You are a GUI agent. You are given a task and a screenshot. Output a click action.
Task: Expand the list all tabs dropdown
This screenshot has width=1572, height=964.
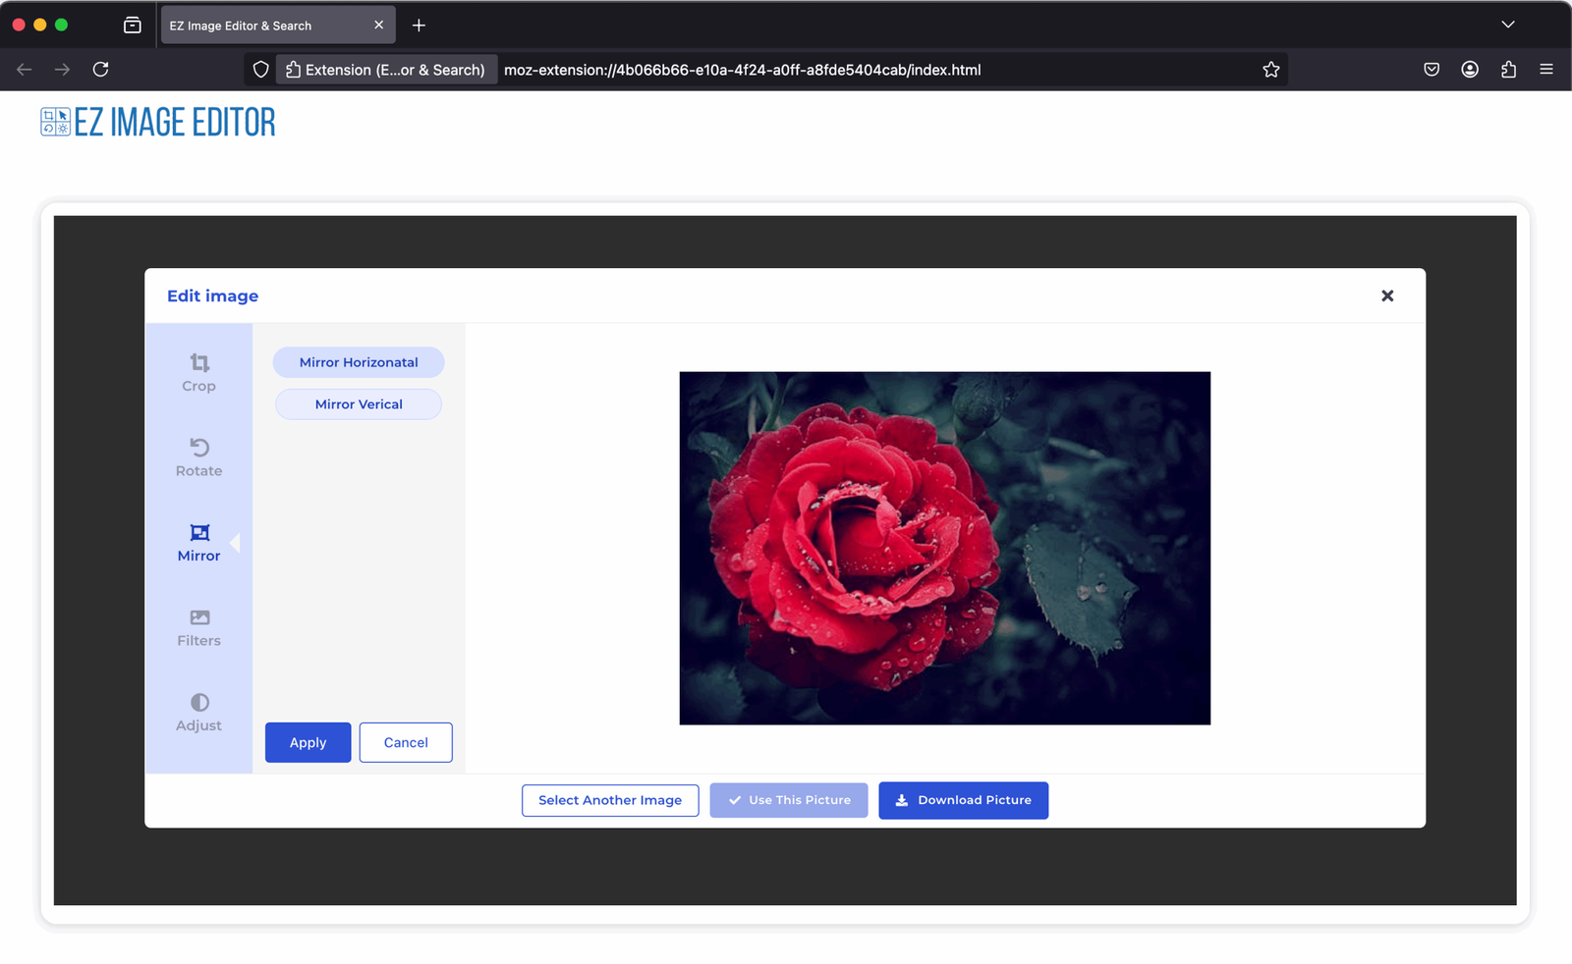(1507, 25)
